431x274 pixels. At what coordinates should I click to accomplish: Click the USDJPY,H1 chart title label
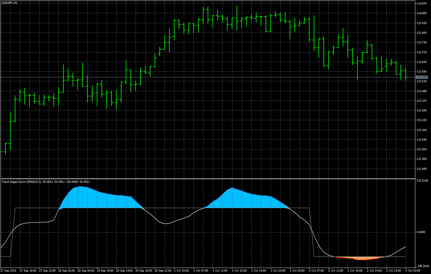(10, 3)
